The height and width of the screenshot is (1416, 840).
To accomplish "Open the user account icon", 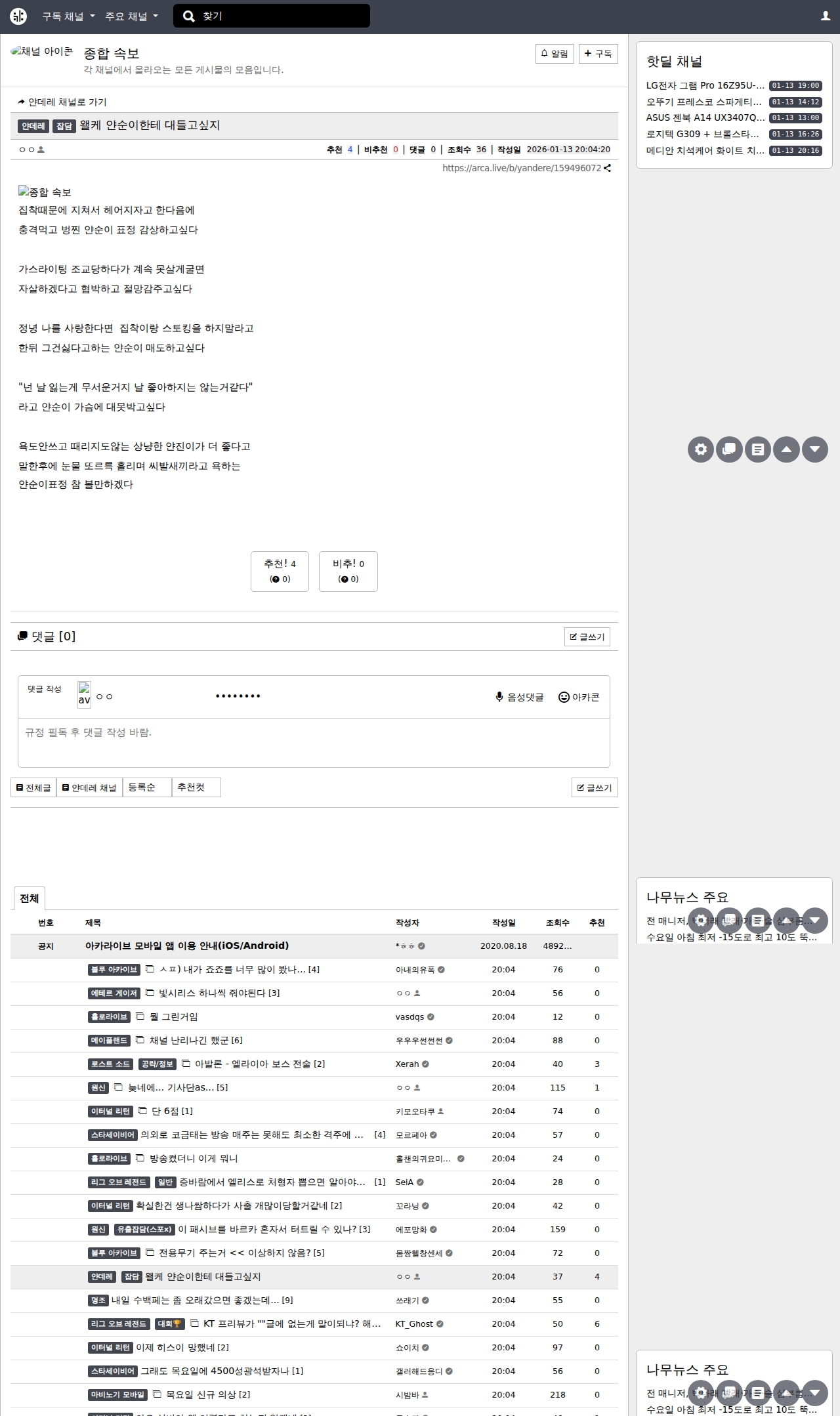I will click(x=826, y=16).
